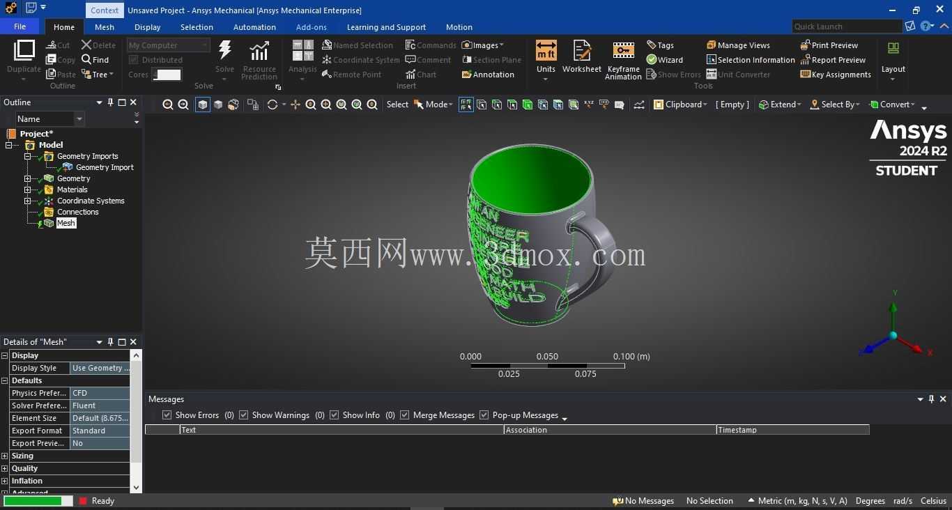
Task: Open Selection Information panel
Action: coord(751,60)
